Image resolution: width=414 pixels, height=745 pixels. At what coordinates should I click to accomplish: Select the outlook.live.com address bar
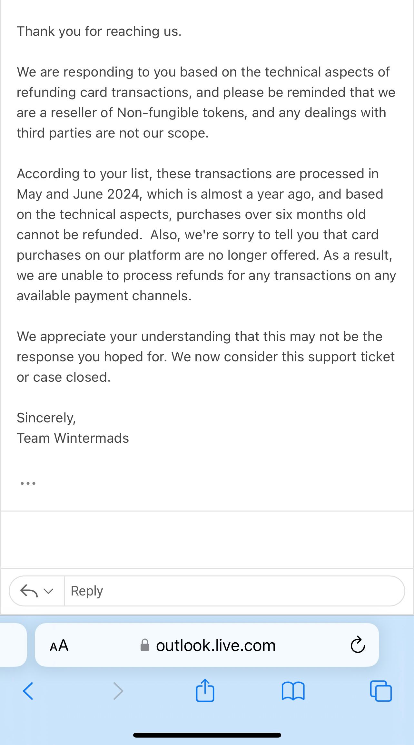pos(215,646)
